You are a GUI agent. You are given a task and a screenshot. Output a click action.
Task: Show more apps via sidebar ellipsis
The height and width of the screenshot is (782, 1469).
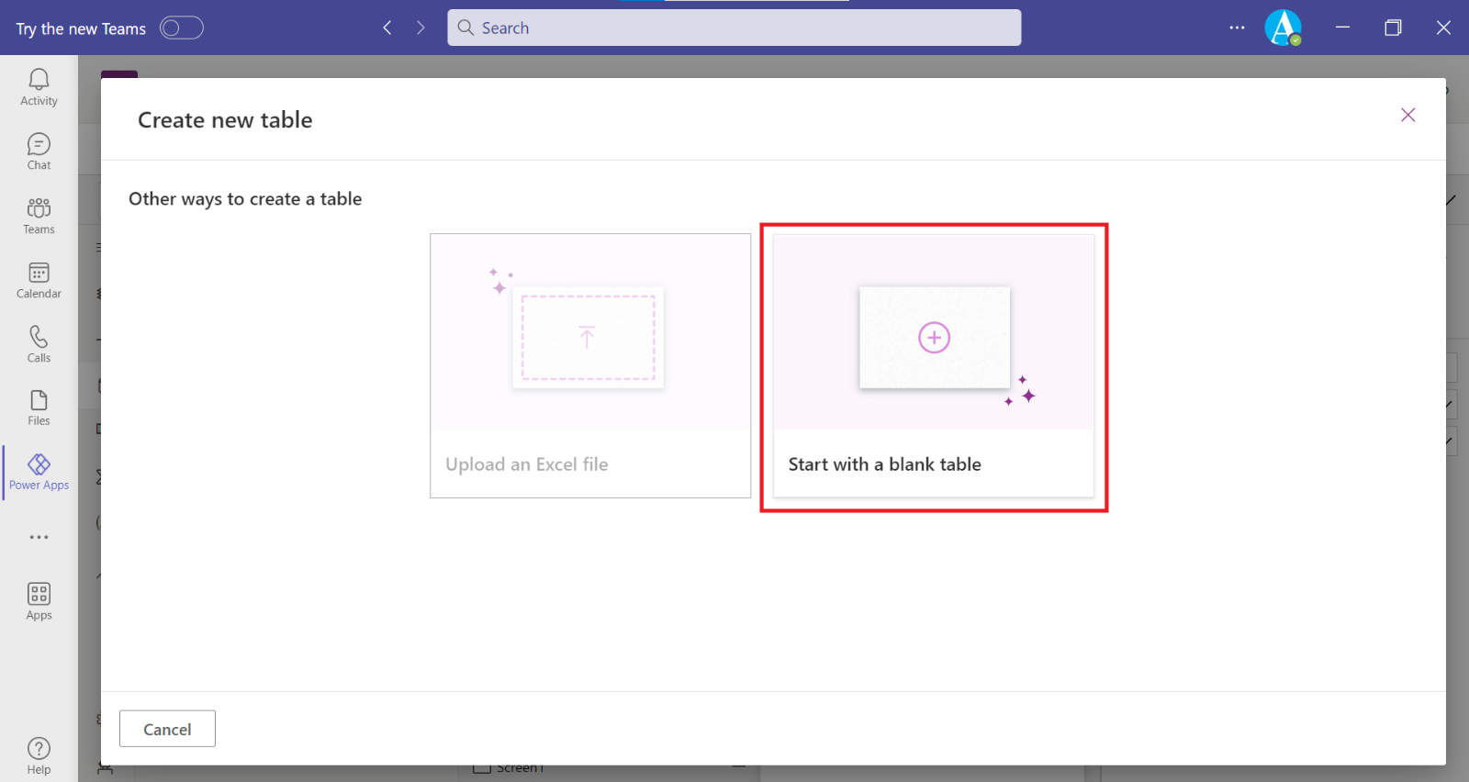click(x=39, y=537)
